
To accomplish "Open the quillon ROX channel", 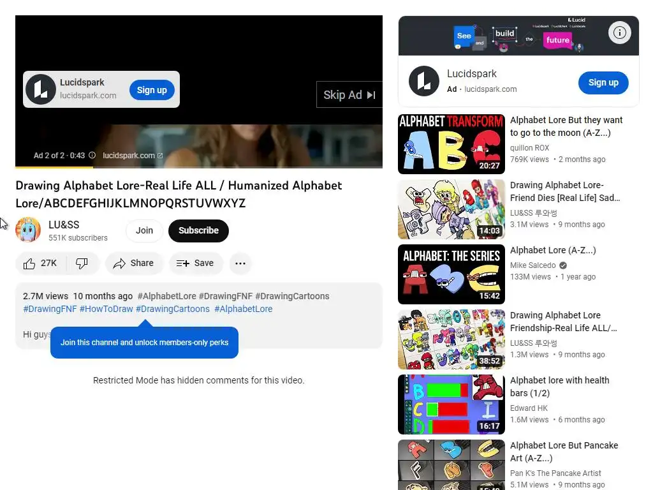I will click(x=529, y=148).
